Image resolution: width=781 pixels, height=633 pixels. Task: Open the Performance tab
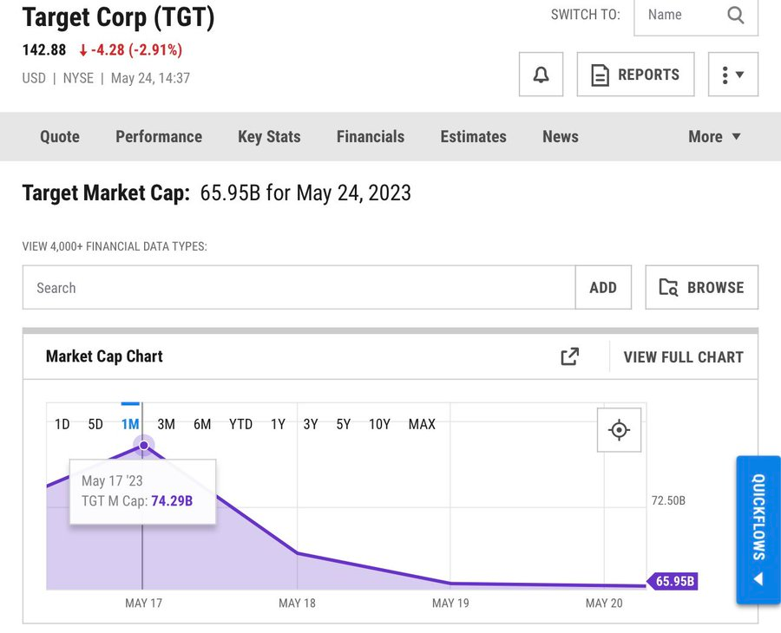point(159,136)
